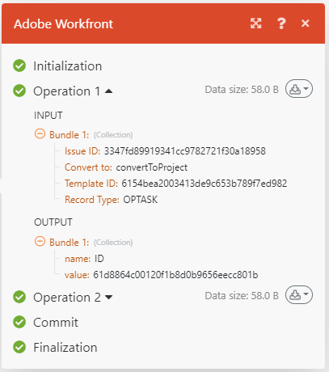Select the Template ID value
This screenshot has width=329, height=372.
pyautogui.click(x=205, y=184)
